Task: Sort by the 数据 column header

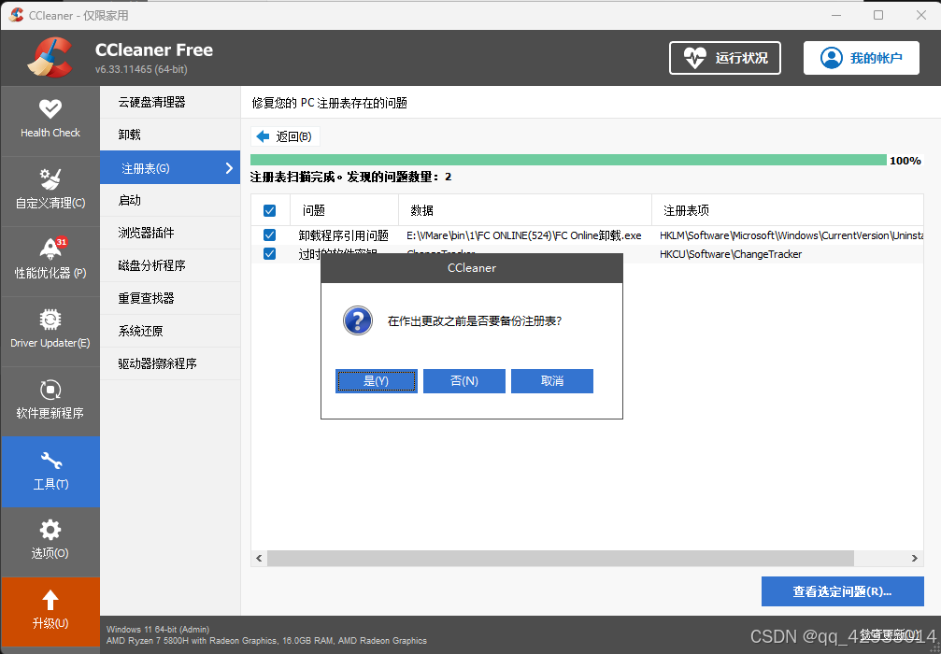Action: 525,210
